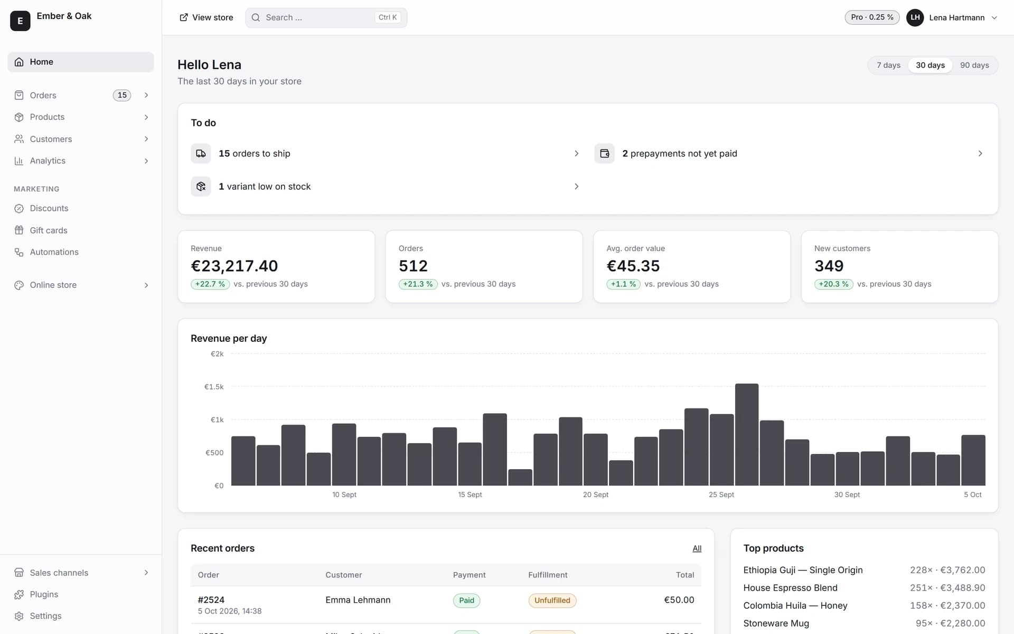Expand the Orders submenu chevron
The image size is (1014, 634).
click(146, 95)
